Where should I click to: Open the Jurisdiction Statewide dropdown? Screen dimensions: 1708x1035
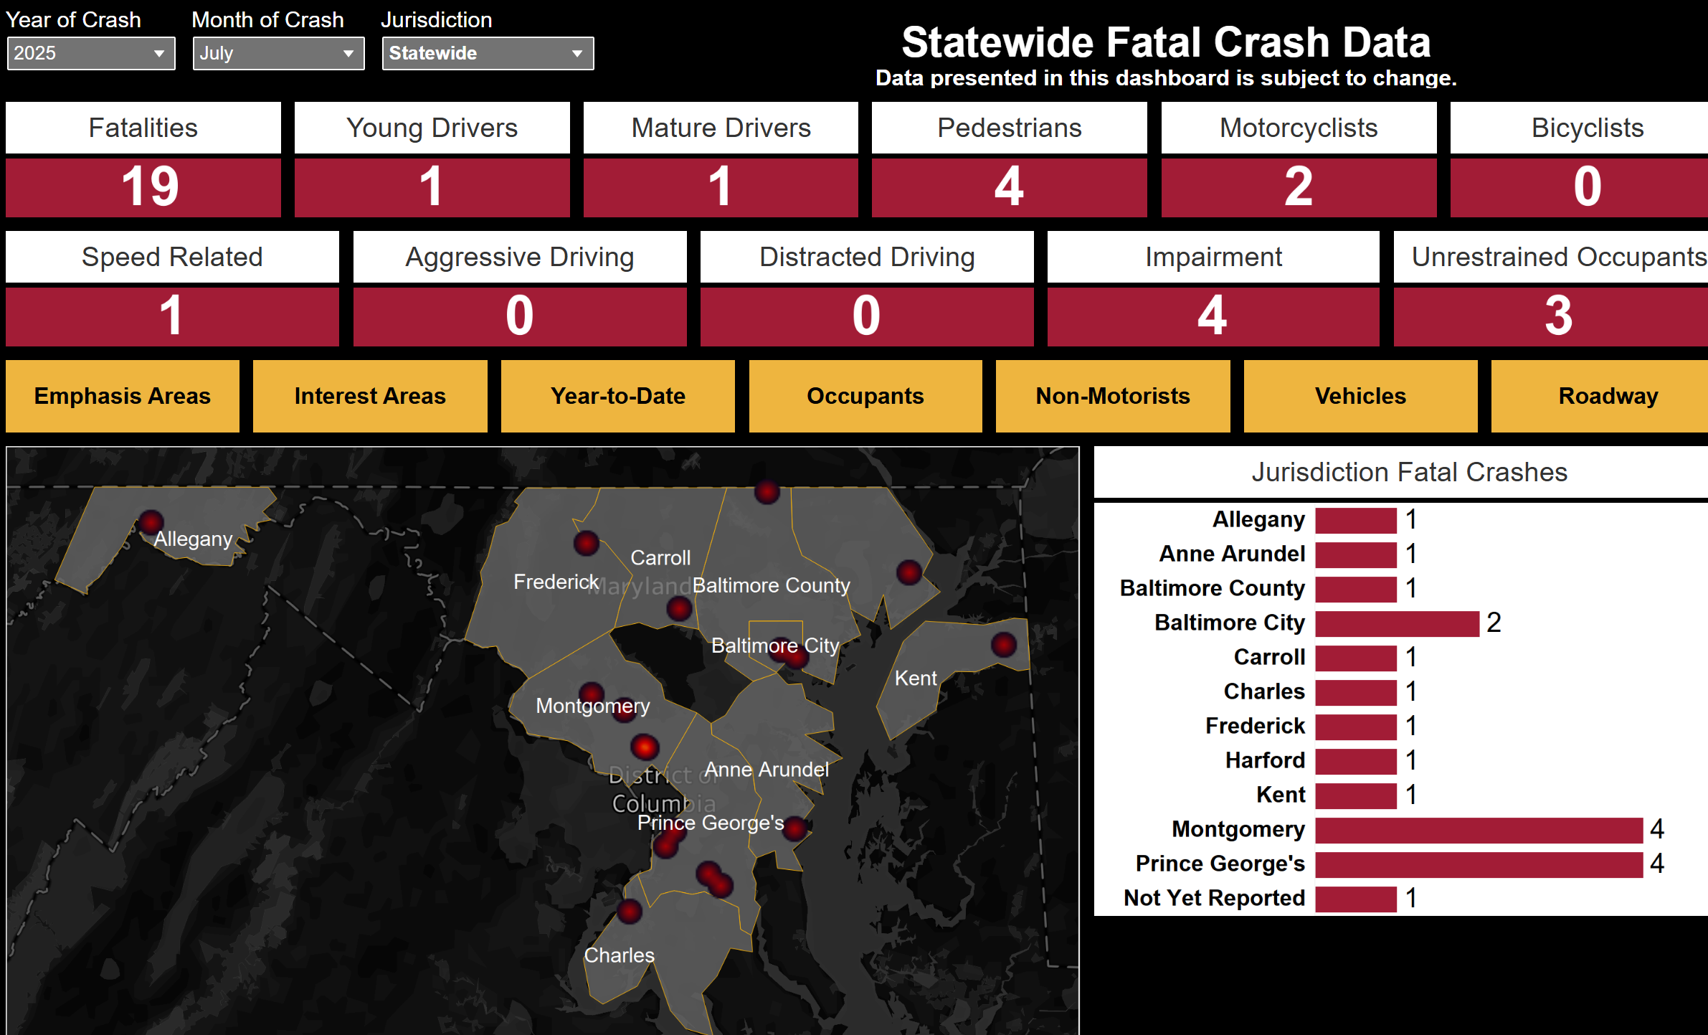pyautogui.click(x=487, y=54)
